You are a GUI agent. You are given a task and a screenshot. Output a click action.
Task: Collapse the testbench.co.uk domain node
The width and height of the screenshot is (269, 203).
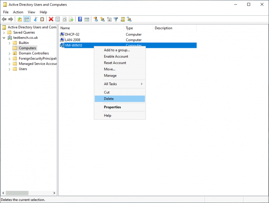click(4, 38)
